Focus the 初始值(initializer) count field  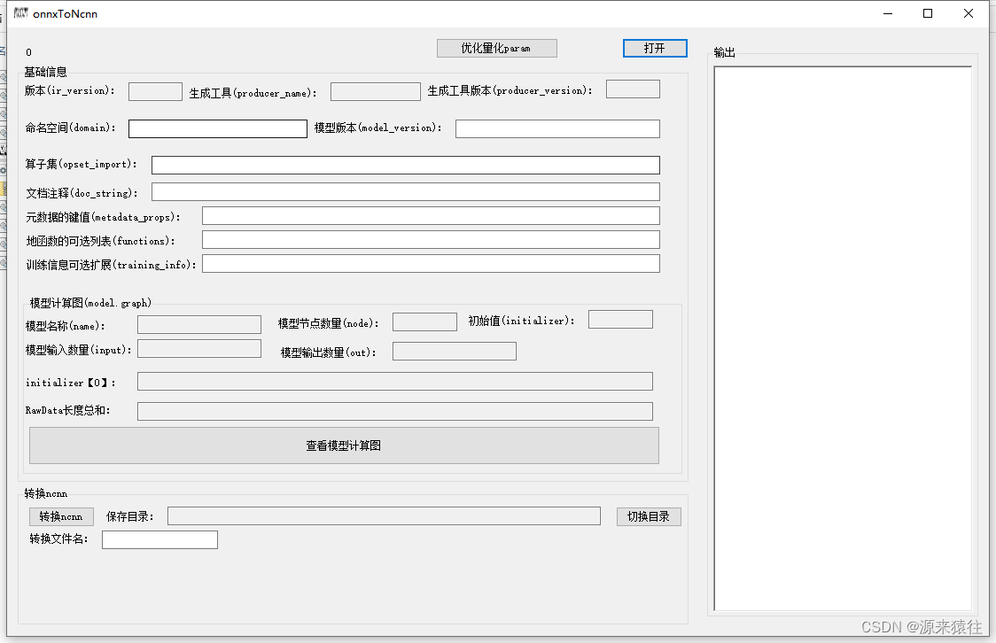click(620, 319)
